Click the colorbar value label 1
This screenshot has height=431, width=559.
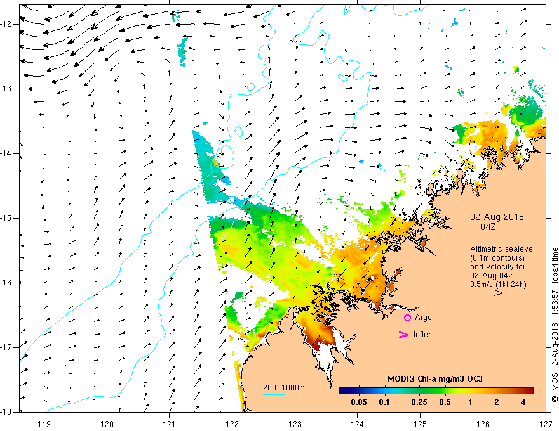click(471, 402)
